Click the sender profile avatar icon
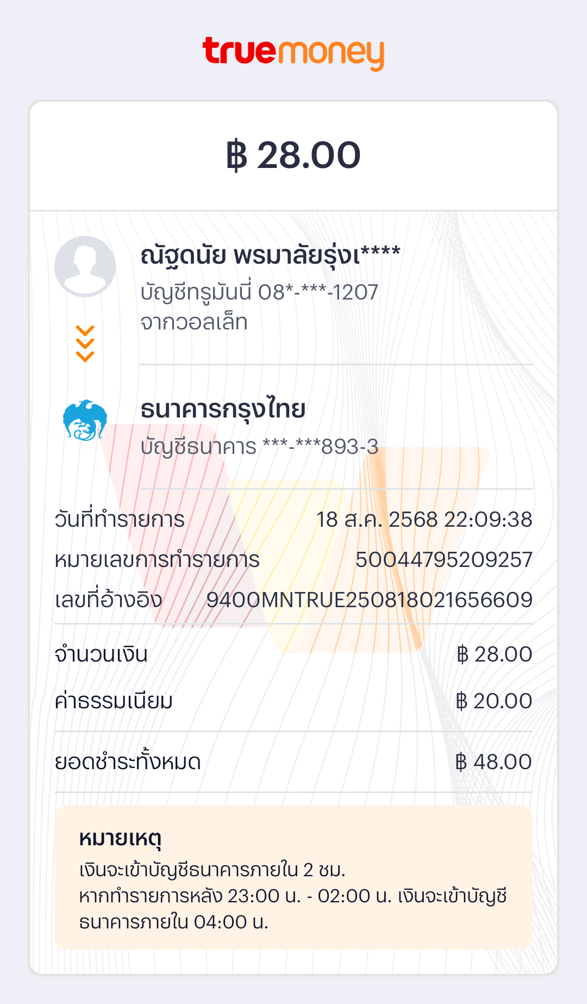The width and height of the screenshot is (587, 1004). [85, 266]
